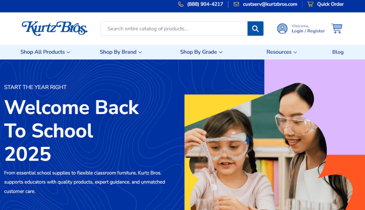The height and width of the screenshot is (210, 365).
Task: Click the Kurtz Bros. logo
Action: tap(54, 29)
